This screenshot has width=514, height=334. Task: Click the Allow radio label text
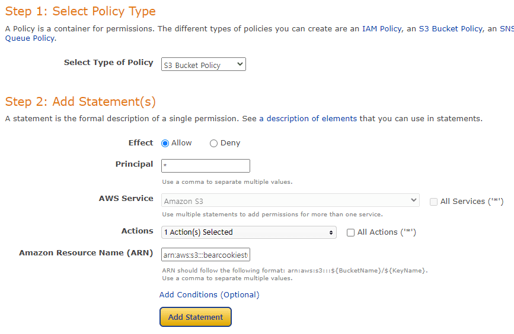point(181,143)
